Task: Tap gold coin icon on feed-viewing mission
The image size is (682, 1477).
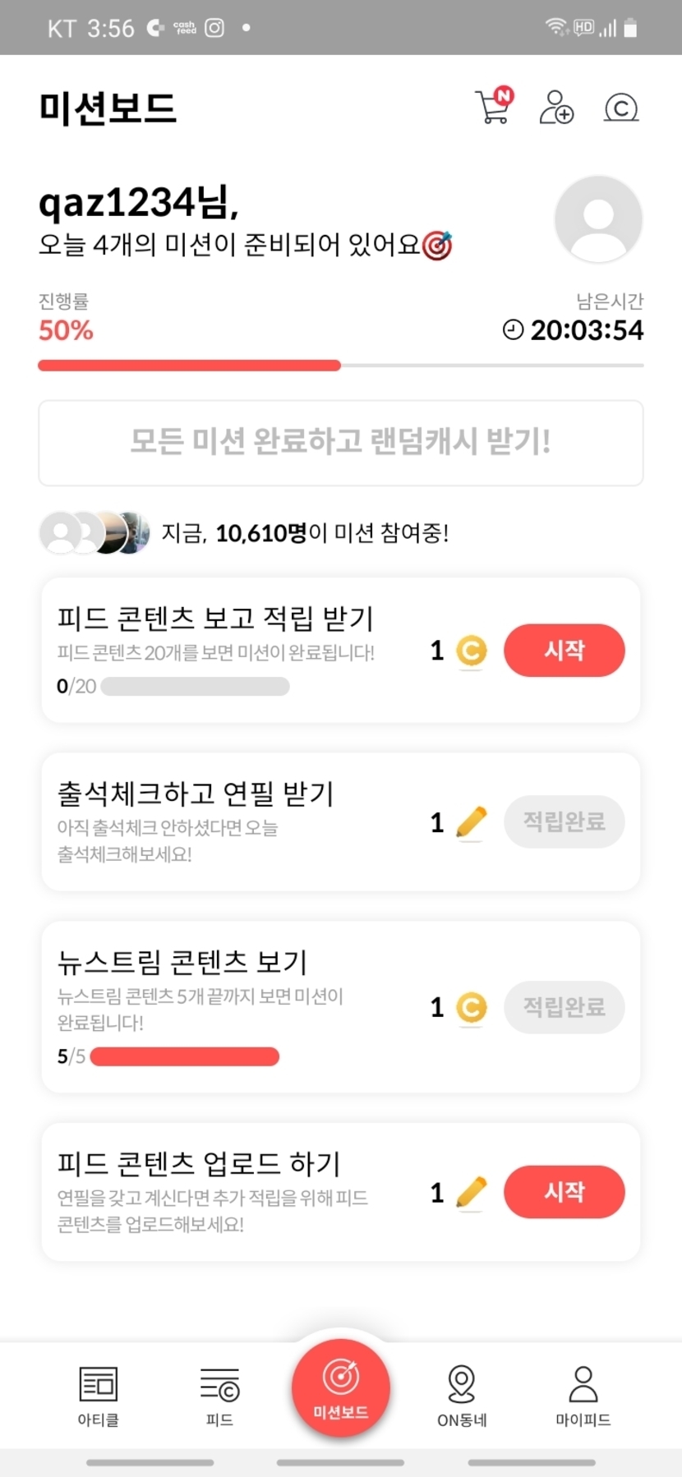Action: point(471,651)
